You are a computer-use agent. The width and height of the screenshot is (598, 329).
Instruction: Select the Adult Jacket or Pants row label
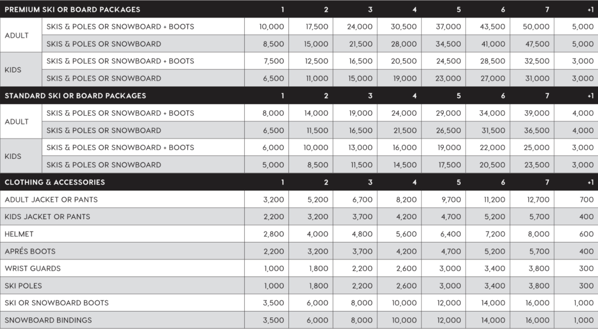(51, 200)
